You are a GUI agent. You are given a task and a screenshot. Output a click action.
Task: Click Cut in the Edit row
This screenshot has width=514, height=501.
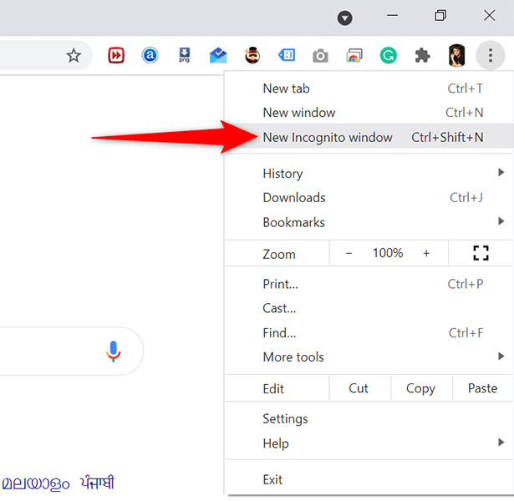[x=359, y=388]
